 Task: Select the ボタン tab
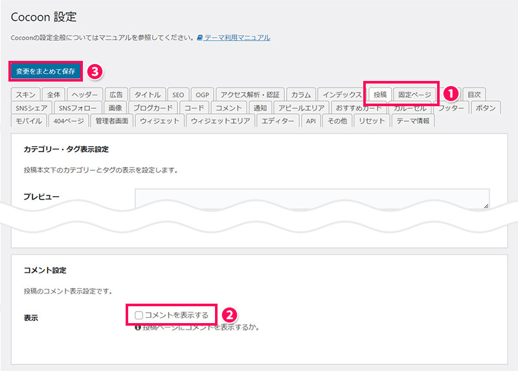tap(486, 108)
